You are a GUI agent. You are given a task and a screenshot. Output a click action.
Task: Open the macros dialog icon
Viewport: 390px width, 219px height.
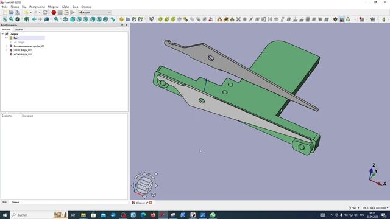point(66,12)
